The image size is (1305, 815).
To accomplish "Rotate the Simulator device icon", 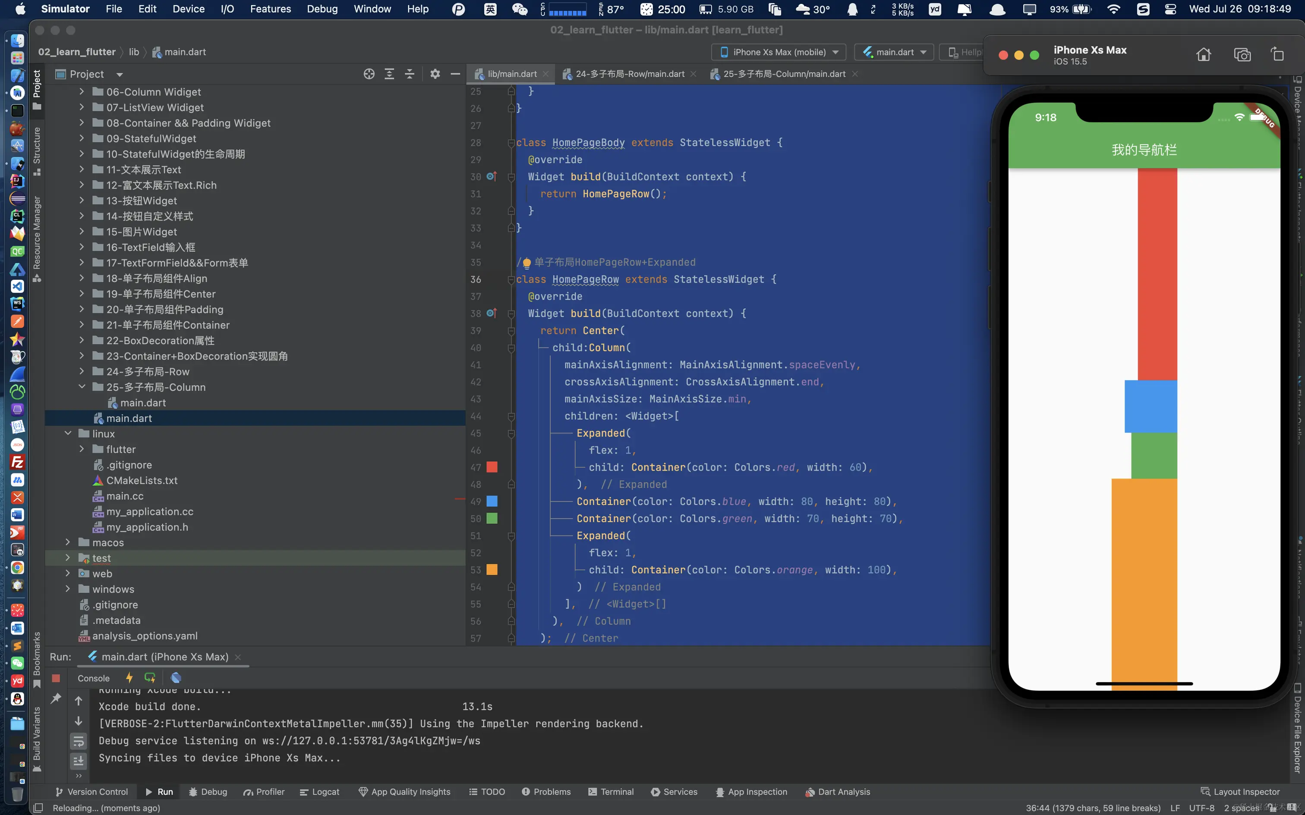I will (1277, 54).
